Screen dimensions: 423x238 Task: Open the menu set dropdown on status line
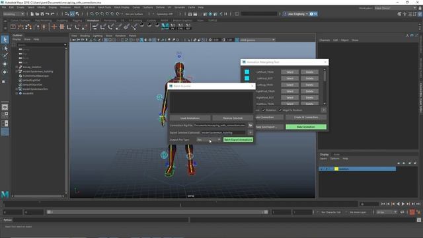pyautogui.click(x=13, y=14)
